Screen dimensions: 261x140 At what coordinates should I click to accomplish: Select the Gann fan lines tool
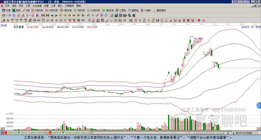coord(94,20)
